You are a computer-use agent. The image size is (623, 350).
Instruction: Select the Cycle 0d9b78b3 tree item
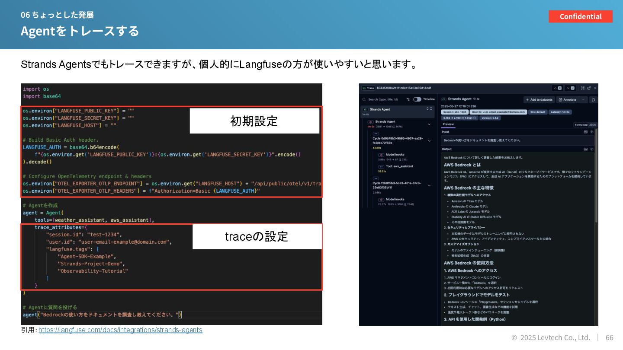click(x=398, y=140)
